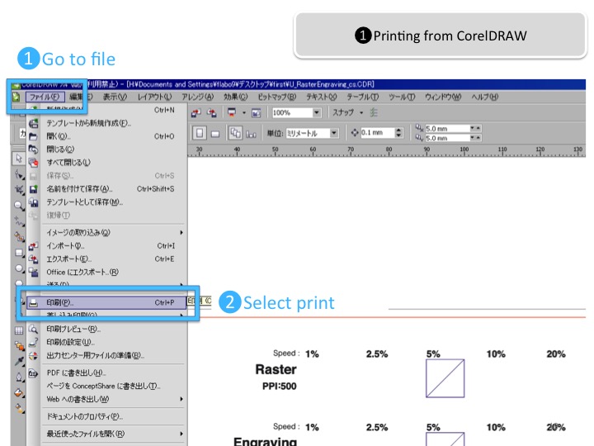Click the Import icon in standard toolbar
The width and height of the screenshot is (594, 446).
tap(196, 112)
